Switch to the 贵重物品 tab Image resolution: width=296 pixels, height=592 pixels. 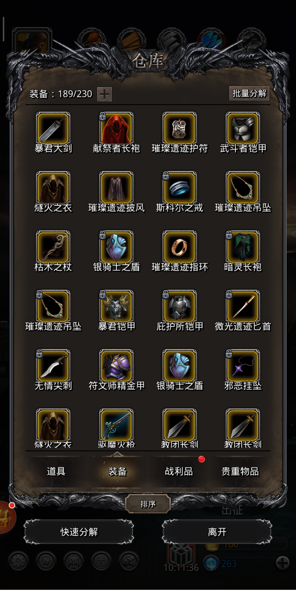(x=240, y=471)
